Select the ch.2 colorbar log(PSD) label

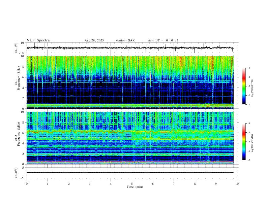coord(253,143)
